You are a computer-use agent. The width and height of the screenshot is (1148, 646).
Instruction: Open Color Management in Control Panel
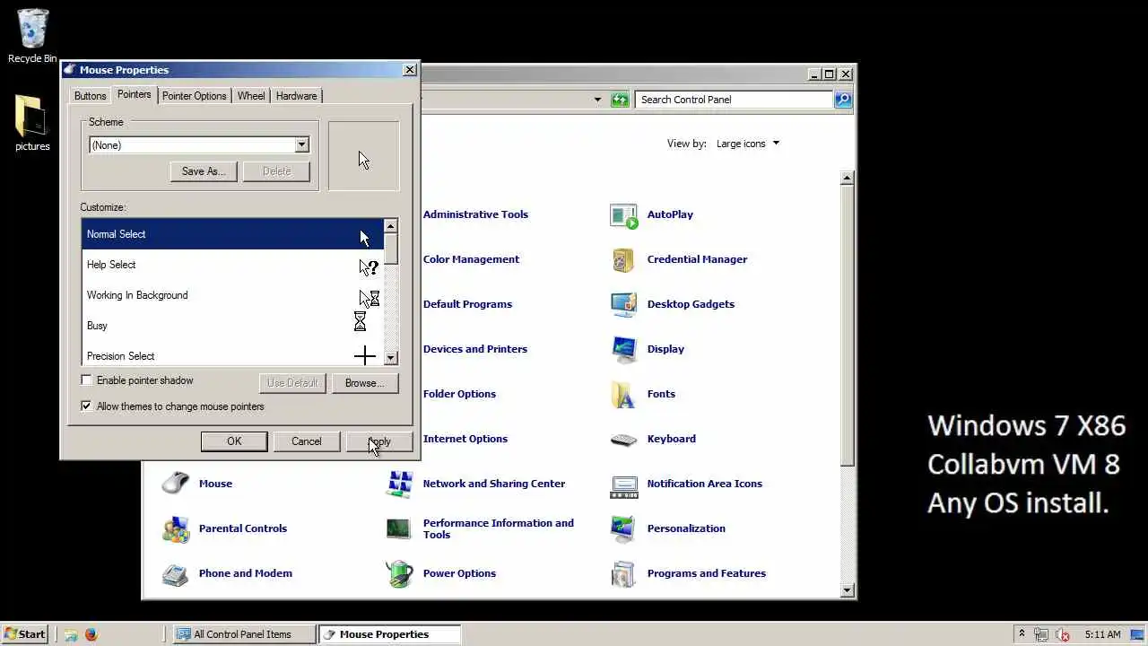pos(471,259)
